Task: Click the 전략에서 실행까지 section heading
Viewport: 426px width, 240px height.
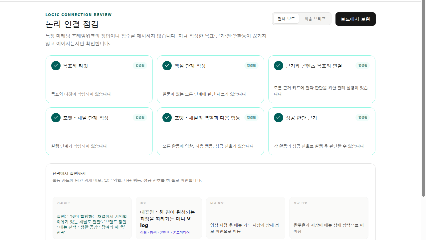Action: tap(69, 173)
